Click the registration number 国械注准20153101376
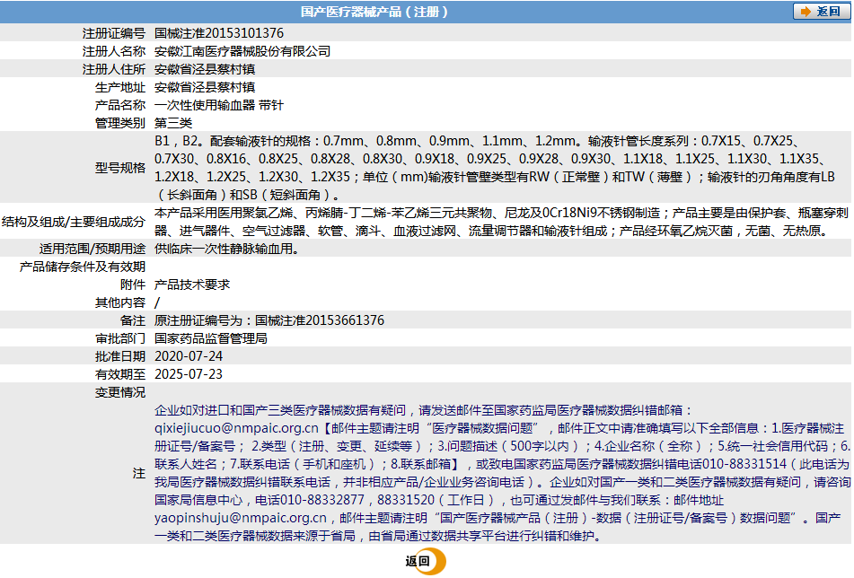 click(x=219, y=33)
